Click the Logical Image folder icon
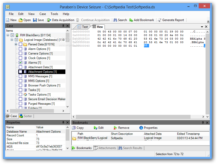 pyautogui.click(x=21, y=40)
